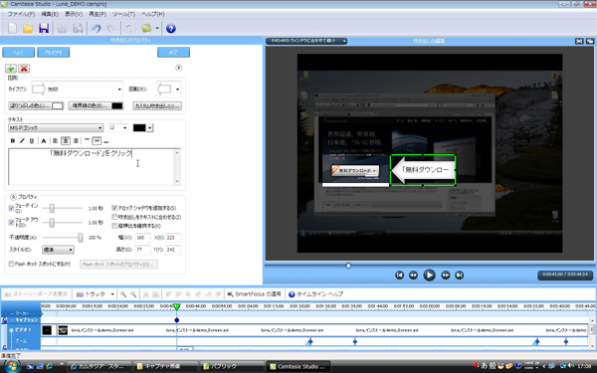Toggle the drop shadow checkbox

[x=114, y=208]
